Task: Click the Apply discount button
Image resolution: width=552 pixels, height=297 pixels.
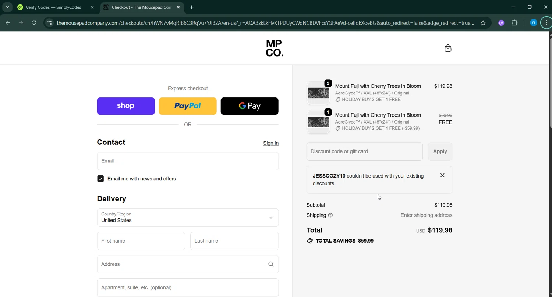Action: pos(440,151)
